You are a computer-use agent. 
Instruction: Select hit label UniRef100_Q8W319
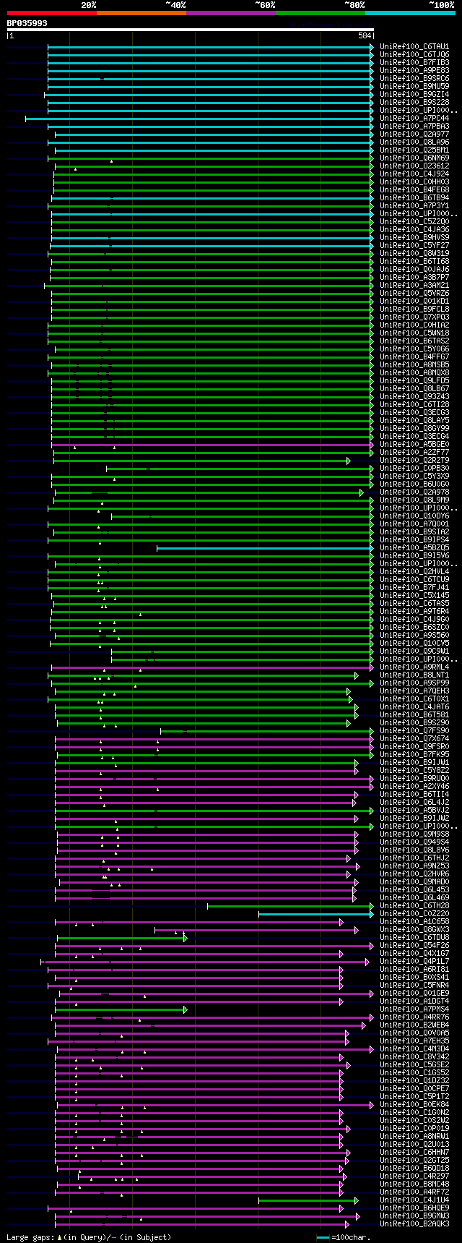[414, 254]
